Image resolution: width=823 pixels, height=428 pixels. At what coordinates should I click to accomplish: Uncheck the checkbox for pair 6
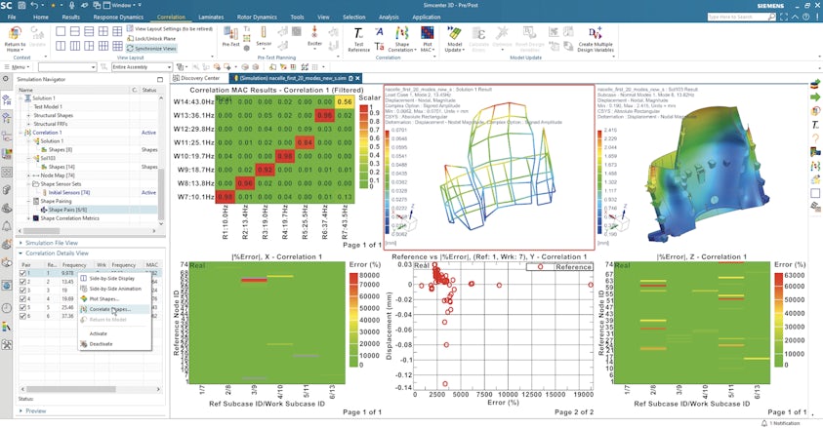tap(22, 316)
